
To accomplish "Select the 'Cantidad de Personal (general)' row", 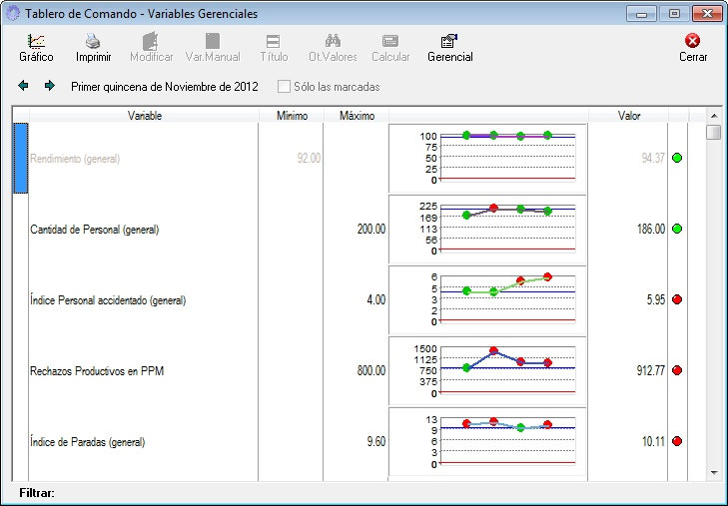I will tap(96, 230).
